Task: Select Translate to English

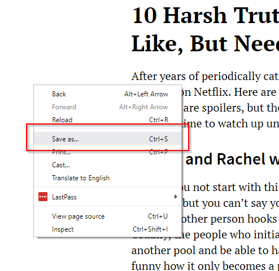Action: pos(107,178)
